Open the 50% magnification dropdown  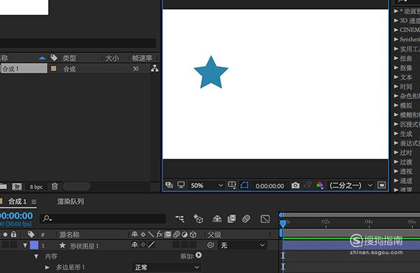tap(206, 186)
